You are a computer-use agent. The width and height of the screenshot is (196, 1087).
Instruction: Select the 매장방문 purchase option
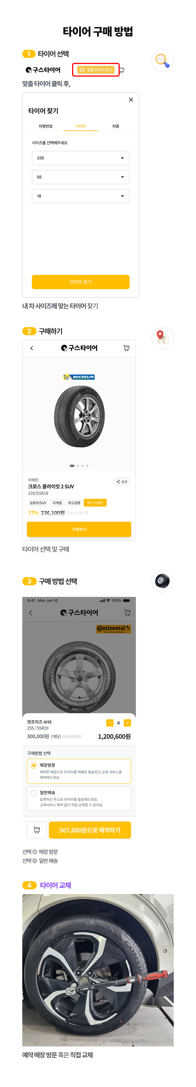tap(34, 765)
